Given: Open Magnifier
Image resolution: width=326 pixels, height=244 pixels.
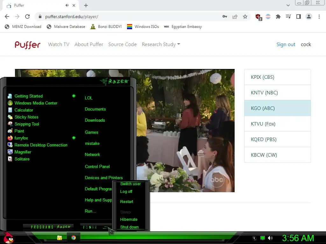Looking at the screenshot, I should [19, 152].
